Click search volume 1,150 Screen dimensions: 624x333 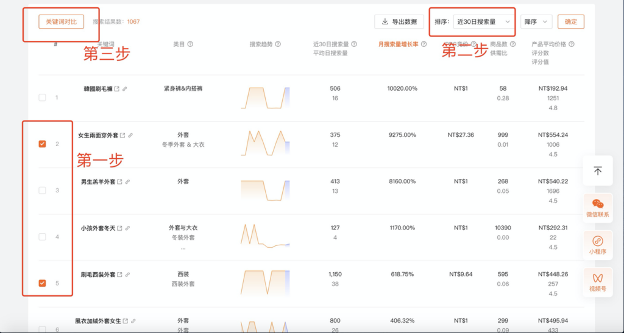tap(335, 274)
